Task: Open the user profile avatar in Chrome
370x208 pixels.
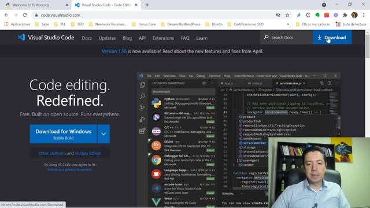Action: (354, 15)
